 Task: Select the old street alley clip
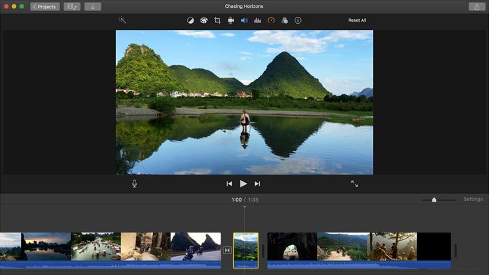click(145, 246)
